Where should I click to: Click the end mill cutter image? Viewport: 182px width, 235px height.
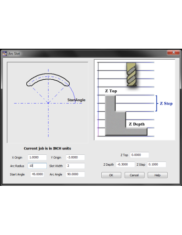coord(131,74)
